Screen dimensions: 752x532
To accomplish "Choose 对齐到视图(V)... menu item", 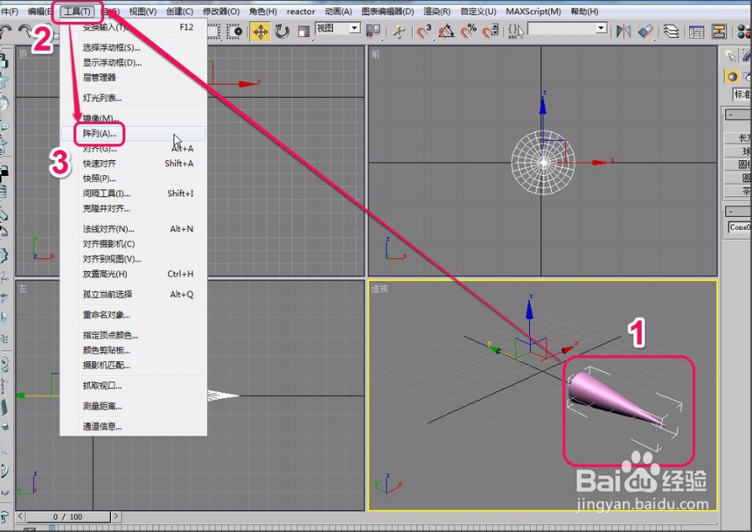I will tap(134, 259).
